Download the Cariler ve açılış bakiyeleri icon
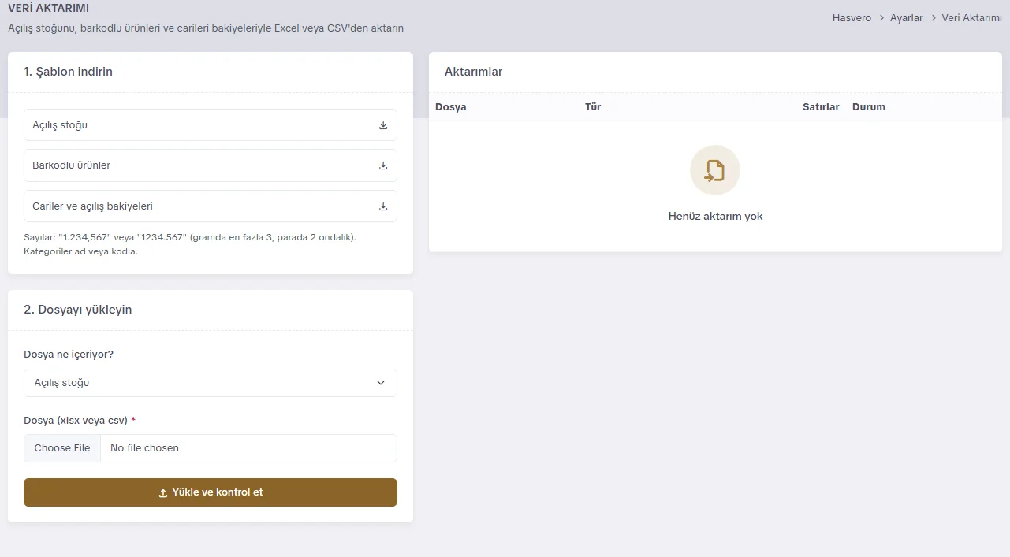 tap(383, 206)
